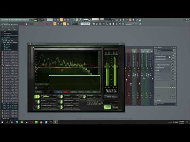The width and height of the screenshot is (190, 142).
Task: Adjust the master volume slider in the toolbar
Action: (40, 24)
